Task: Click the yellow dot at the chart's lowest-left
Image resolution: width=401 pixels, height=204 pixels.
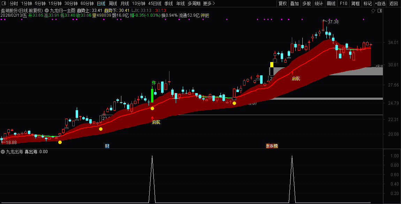Action: (x=60, y=142)
